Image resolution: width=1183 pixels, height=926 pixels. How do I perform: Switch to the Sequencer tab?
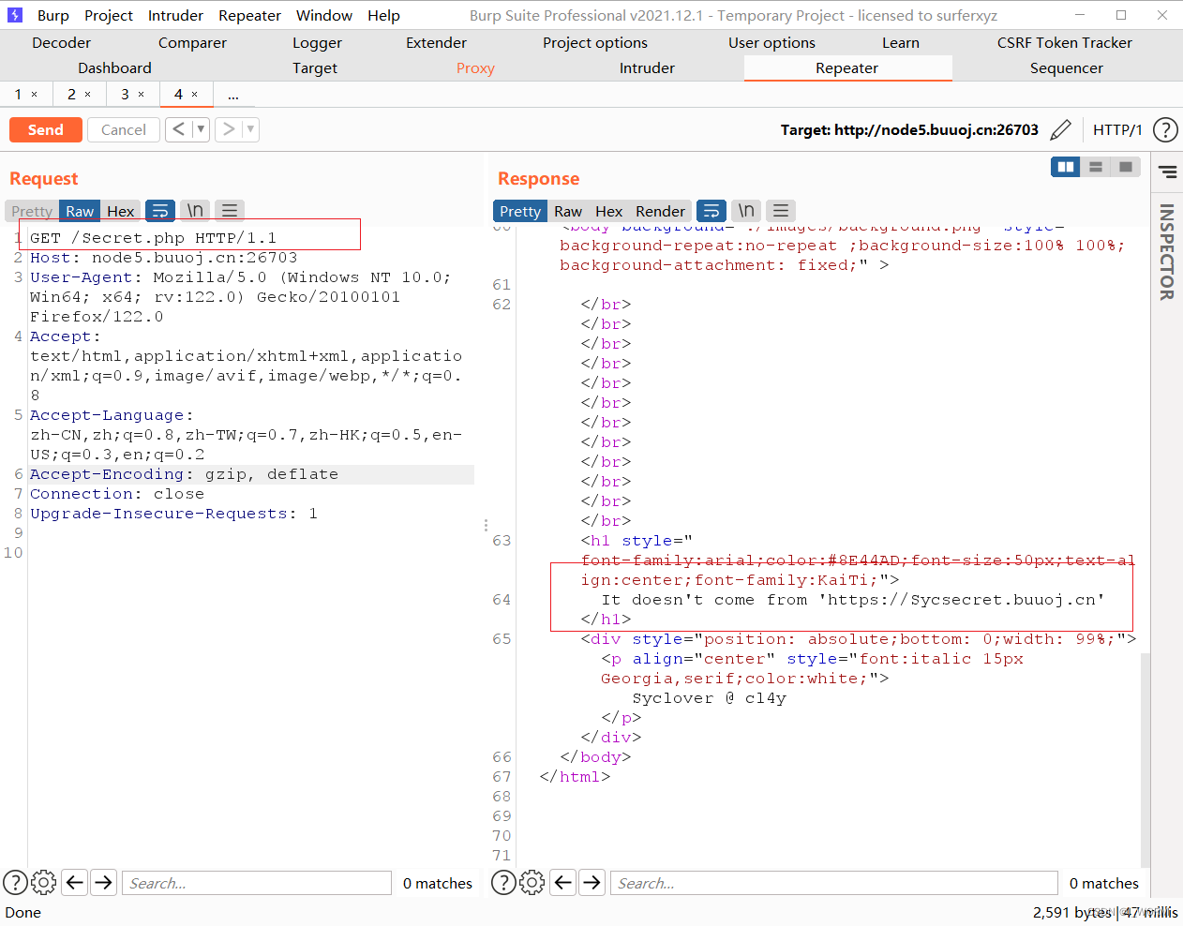(x=1067, y=68)
